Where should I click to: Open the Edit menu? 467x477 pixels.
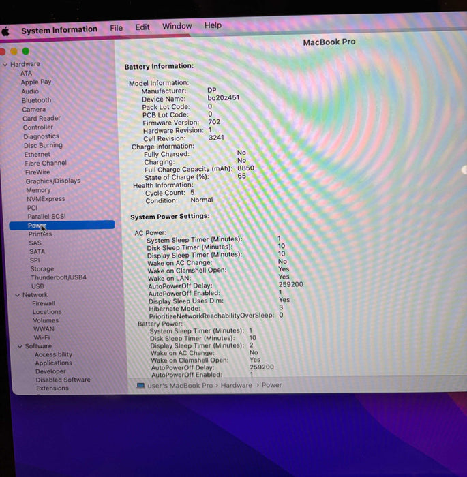click(x=142, y=27)
